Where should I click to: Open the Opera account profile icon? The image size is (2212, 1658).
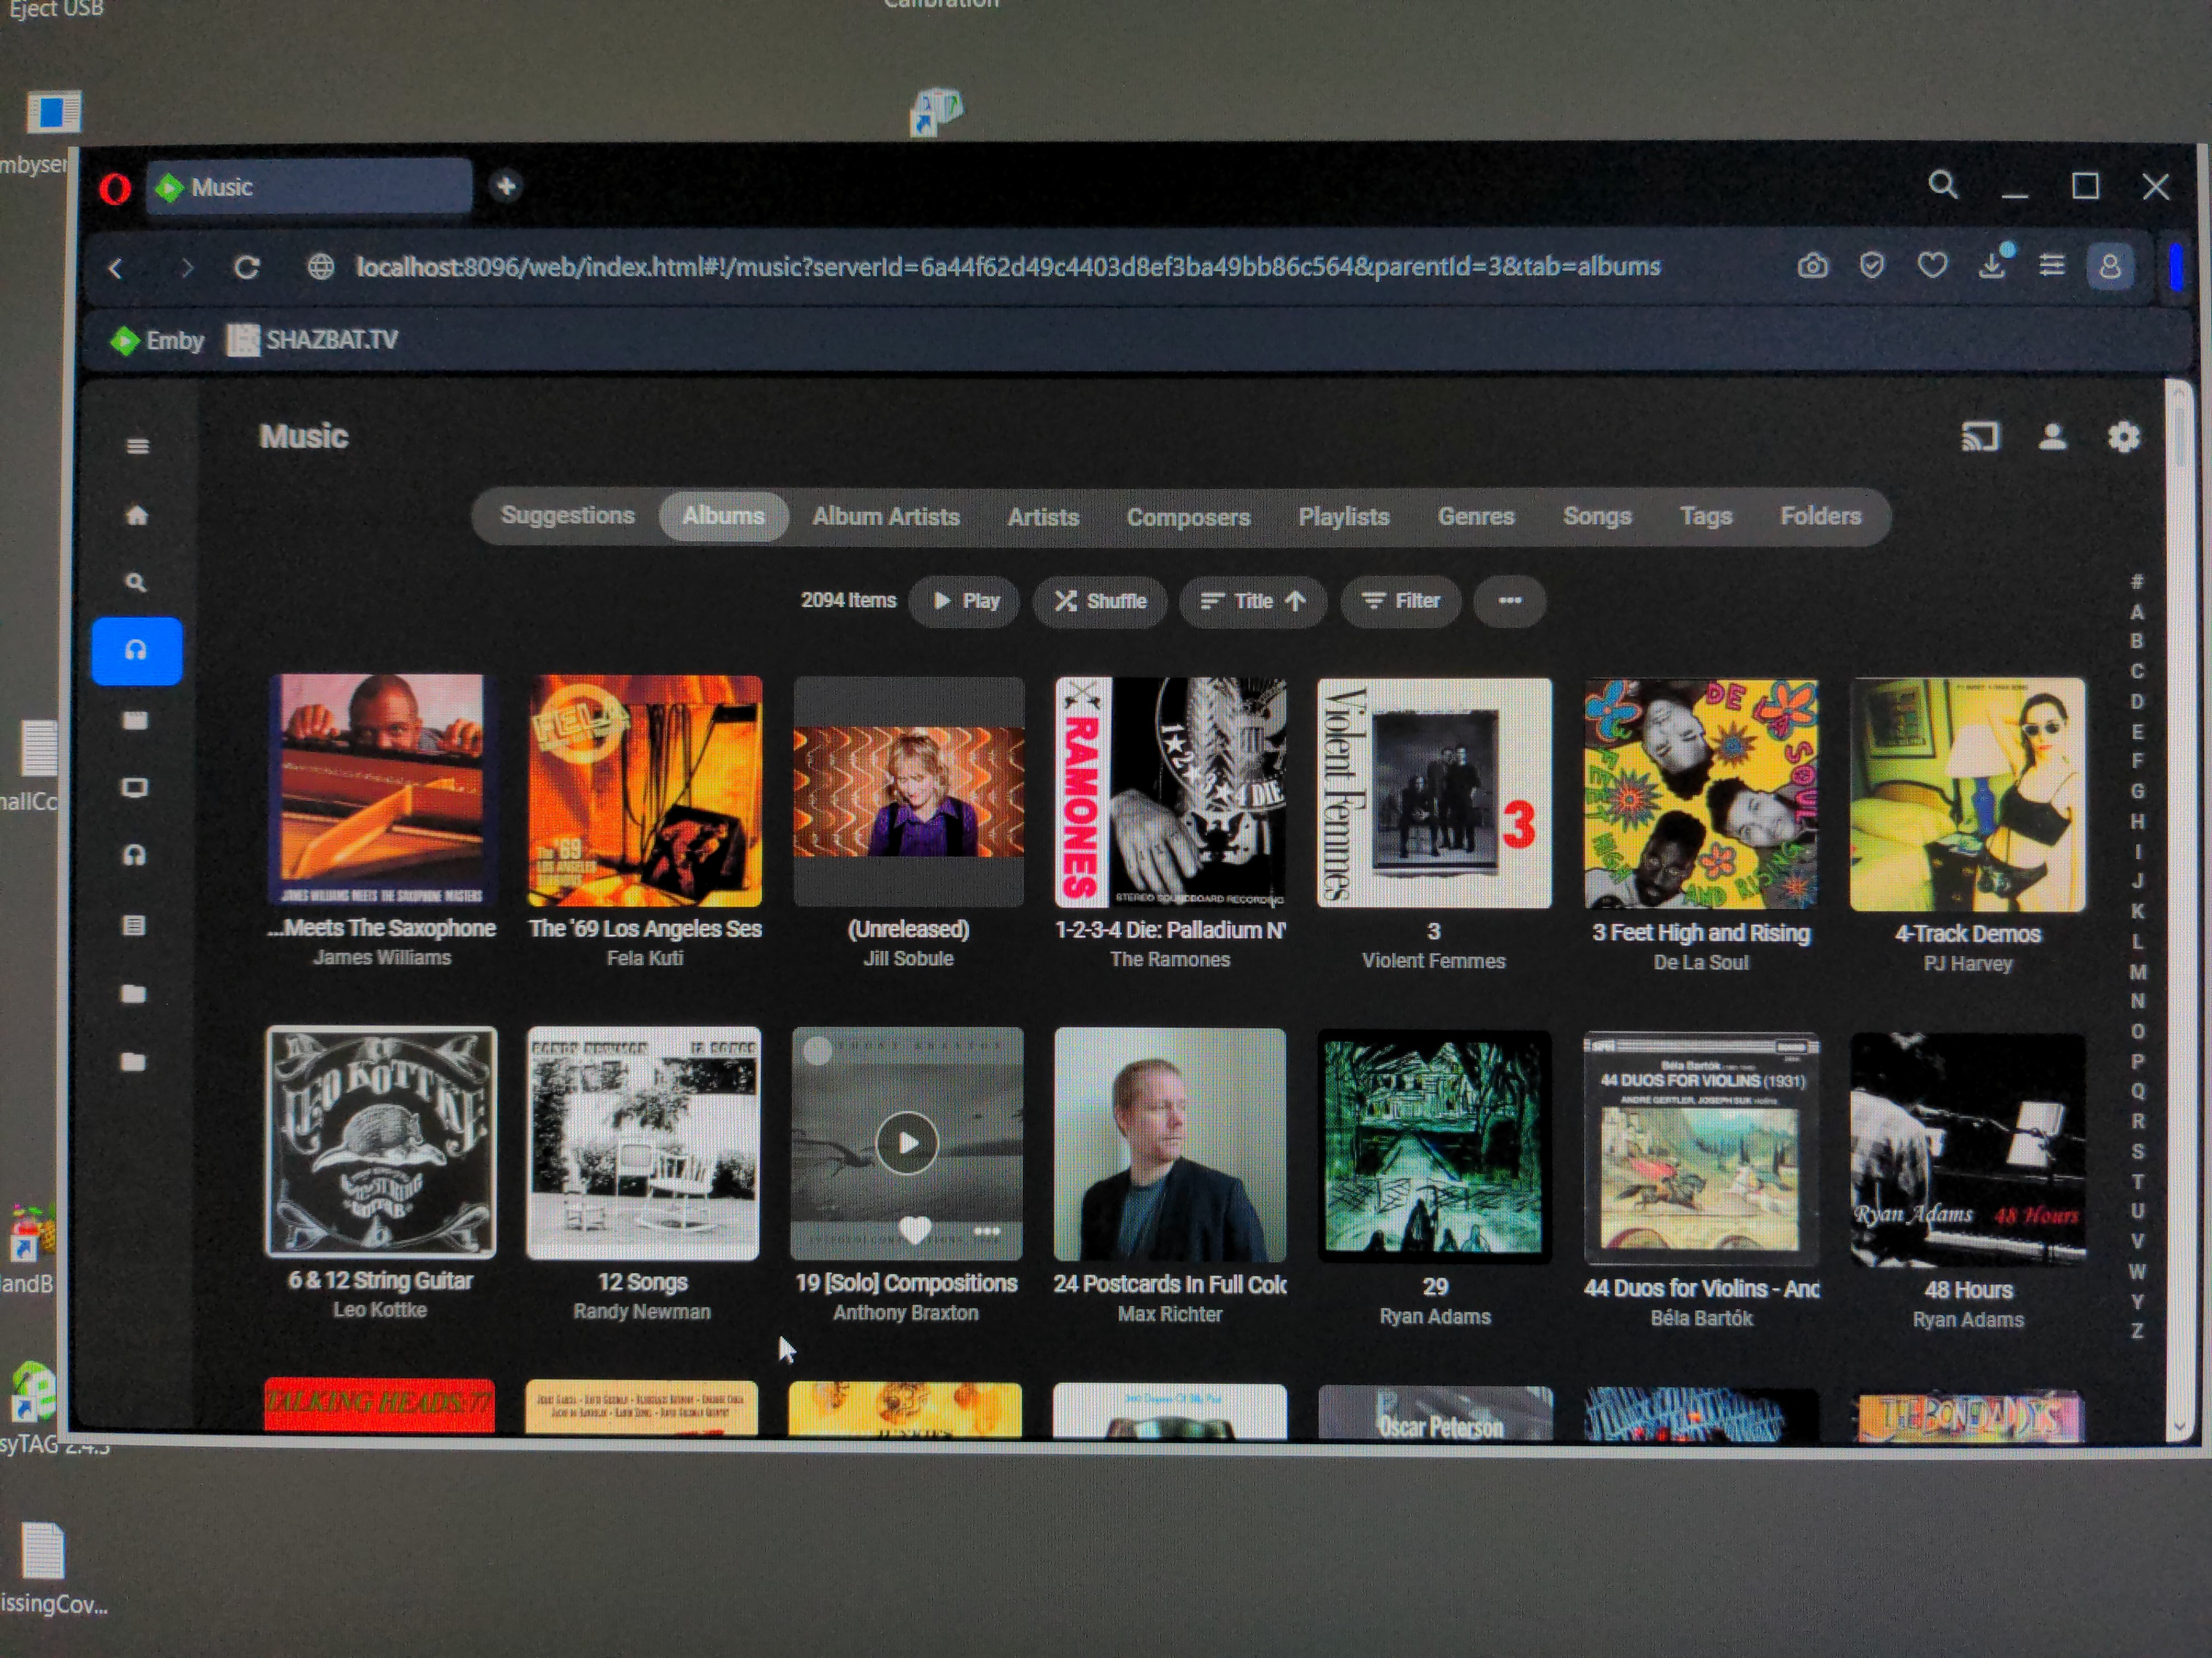[x=2110, y=267]
